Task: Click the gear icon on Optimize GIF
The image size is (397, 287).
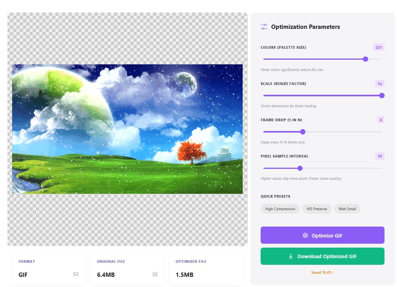Action: tap(305, 236)
